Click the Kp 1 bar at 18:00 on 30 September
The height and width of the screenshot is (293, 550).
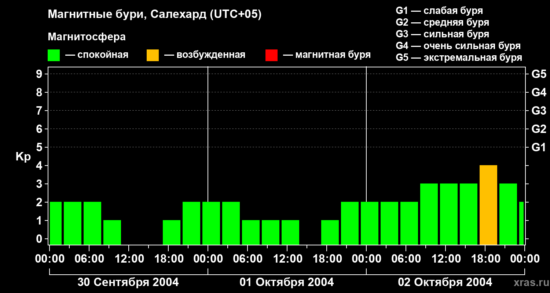click(x=172, y=232)
